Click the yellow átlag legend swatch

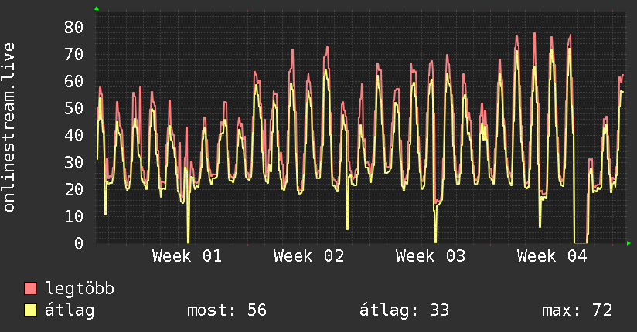pos(30,310)
